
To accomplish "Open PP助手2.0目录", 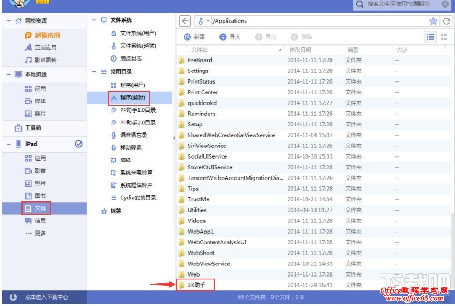I will click(x=134, y=123).
